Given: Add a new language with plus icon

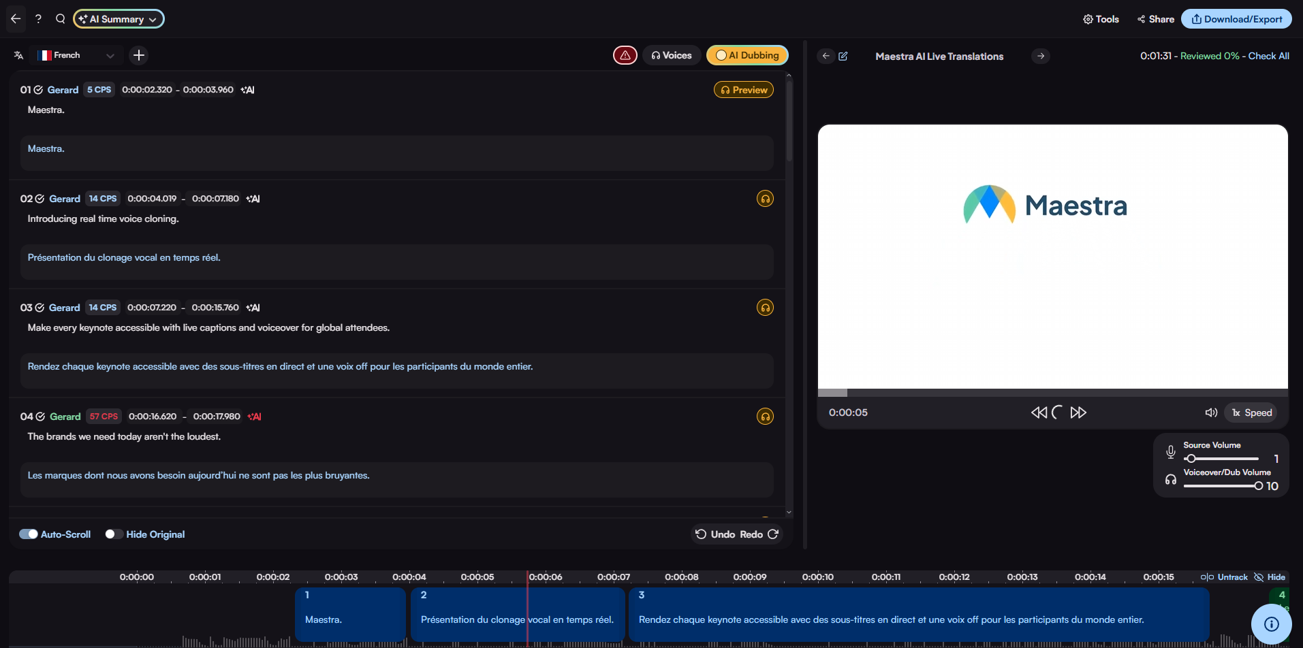Looking at the screenshot, I should (x=139, y=55).
